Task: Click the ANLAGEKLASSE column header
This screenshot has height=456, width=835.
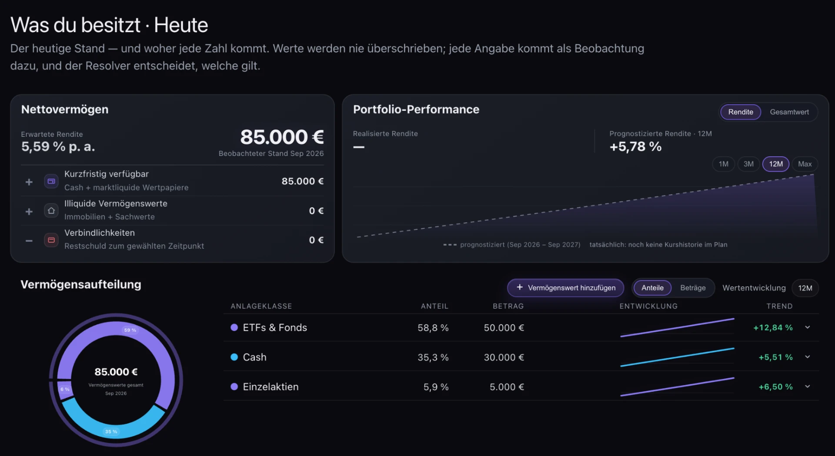Action: 261,306
